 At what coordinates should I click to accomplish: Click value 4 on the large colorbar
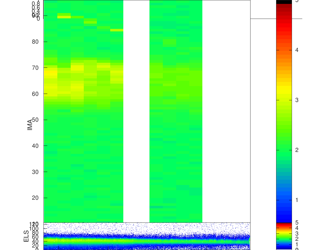point(297,50)
